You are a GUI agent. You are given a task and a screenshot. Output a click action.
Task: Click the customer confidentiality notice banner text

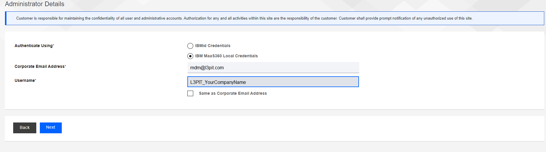(244, 18)
